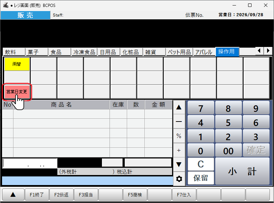This screenshot has height=203, width=274.
Task: Click the red 営業日変更 button
Action: point(17,92)
